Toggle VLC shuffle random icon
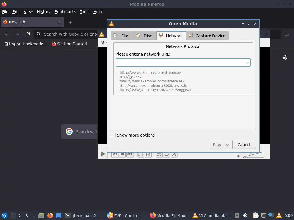The height and width of the screenshot is (220, 294). 174,154
